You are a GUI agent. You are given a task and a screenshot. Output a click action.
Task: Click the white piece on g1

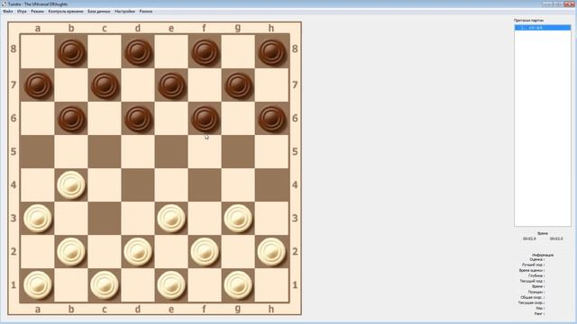pos(238,285)
